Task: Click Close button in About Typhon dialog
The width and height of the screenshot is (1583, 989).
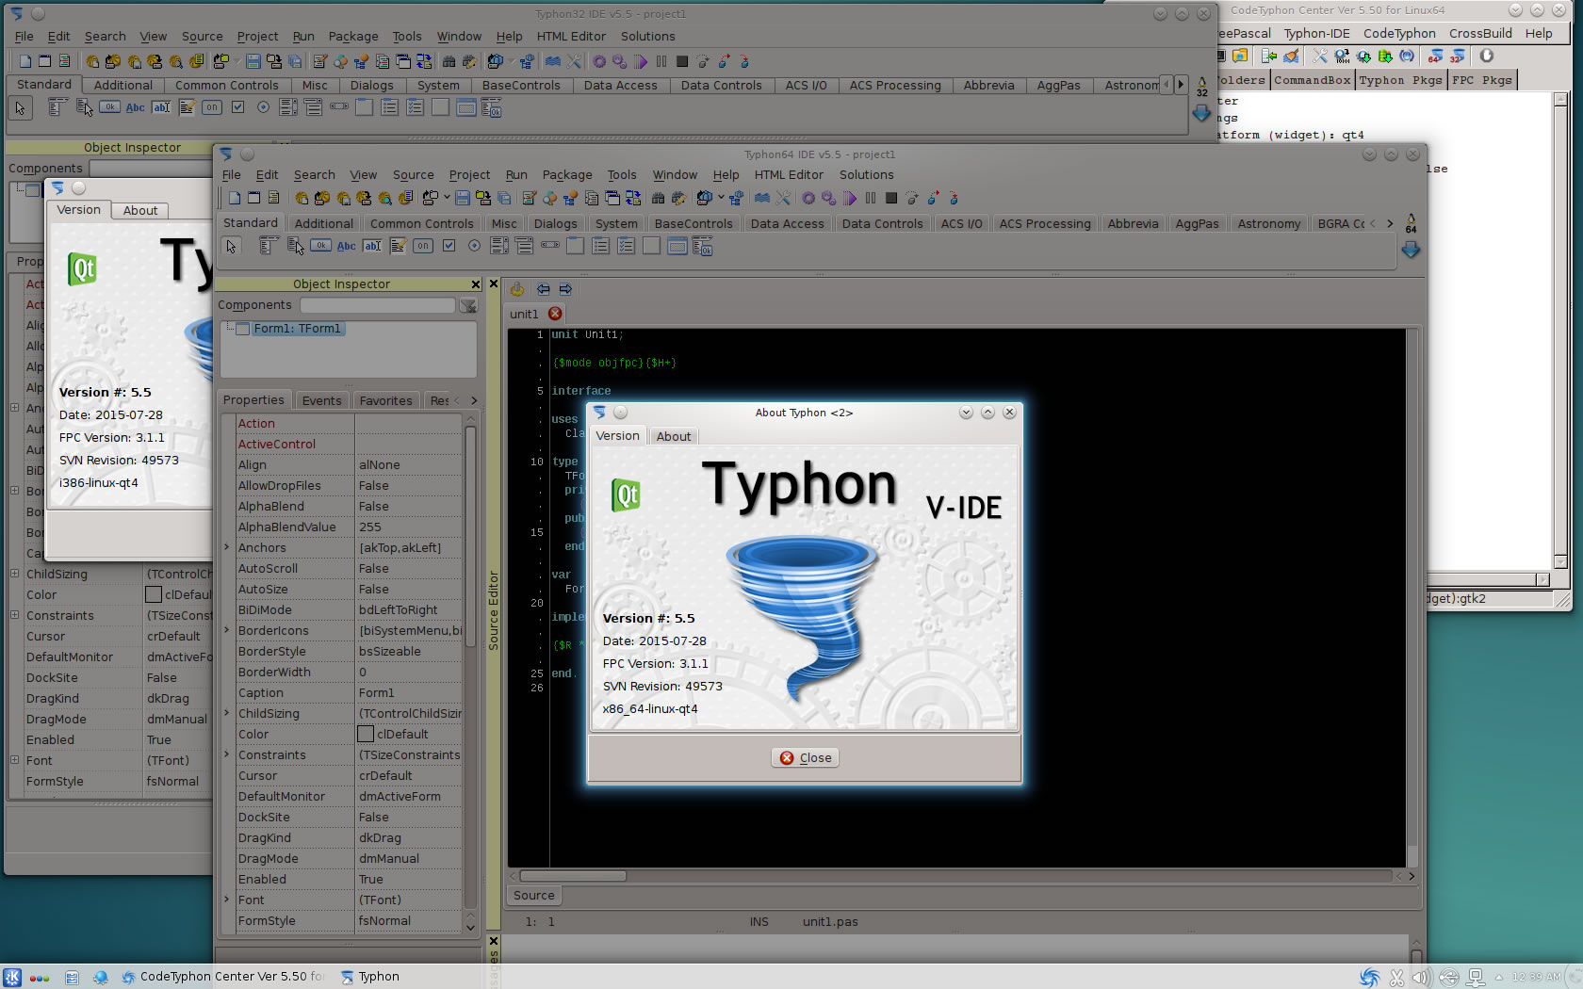Action: click(805, 757)
